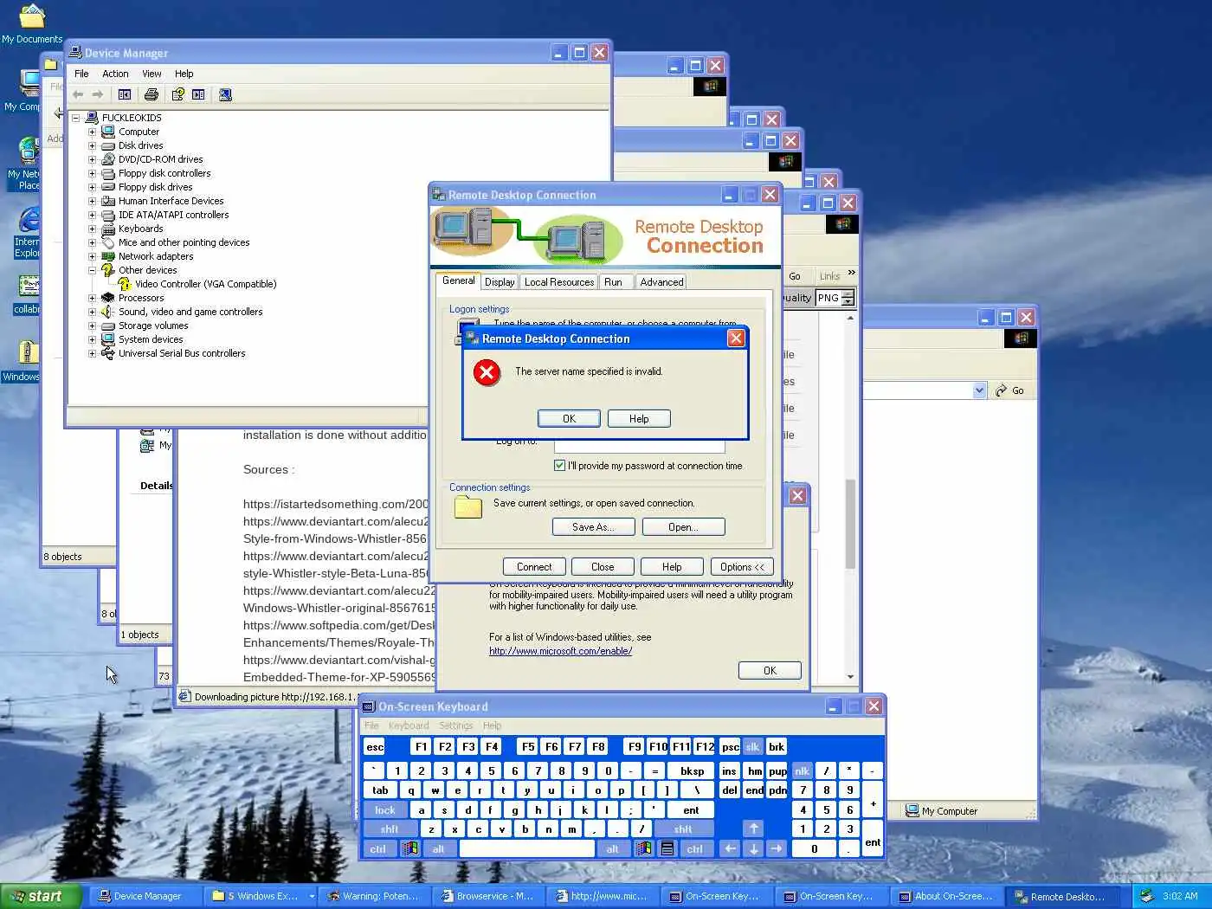Toggle the slk key on On-Screen Keyboard
The width and height of the screenshot is (1212, 909).
(753, 747)
